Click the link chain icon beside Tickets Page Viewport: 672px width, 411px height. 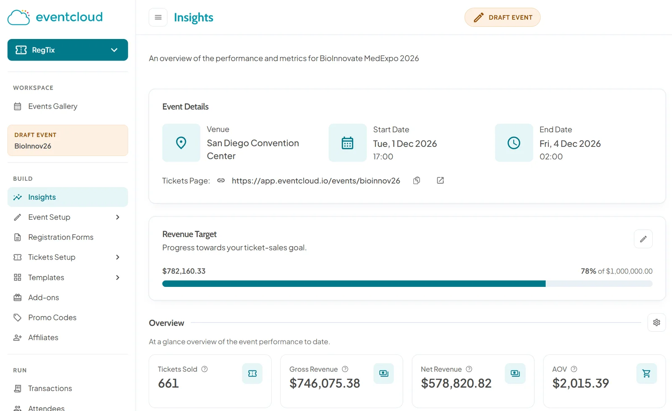(221, 180)
